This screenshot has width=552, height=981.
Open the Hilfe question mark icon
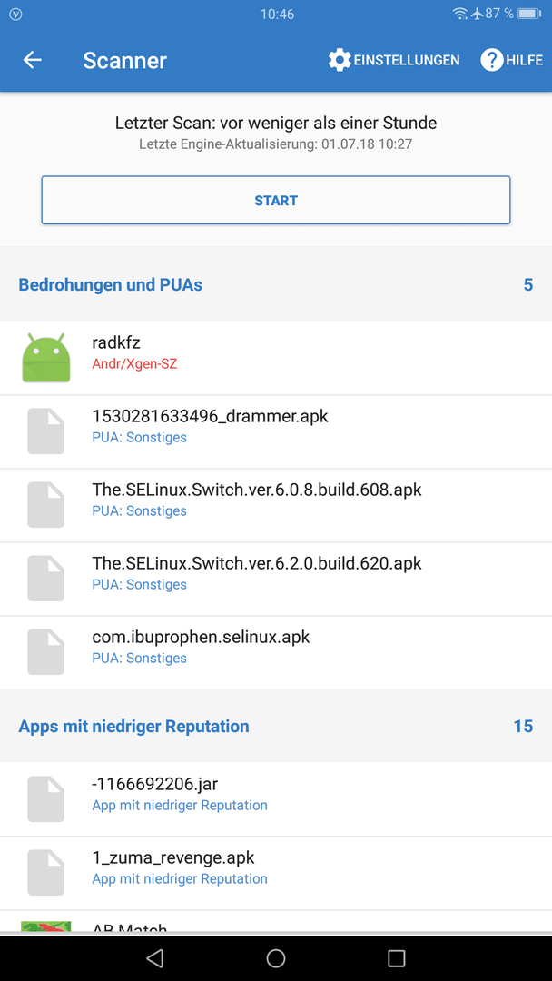pyautogui.click(x=491, y=60)
